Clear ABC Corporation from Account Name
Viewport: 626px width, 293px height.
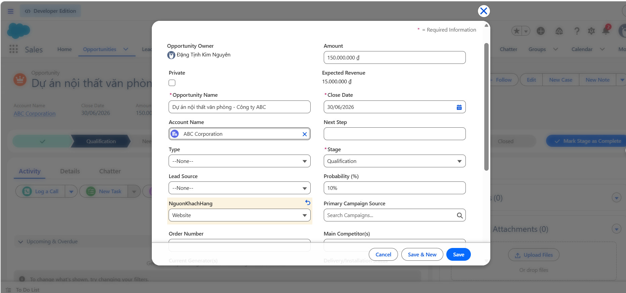pyautogui.click(x=305, y=134)
